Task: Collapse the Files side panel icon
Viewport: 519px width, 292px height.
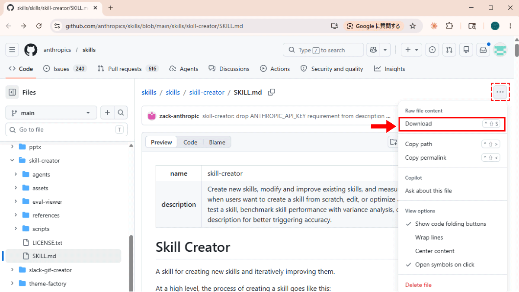Action: pos(12,92)
